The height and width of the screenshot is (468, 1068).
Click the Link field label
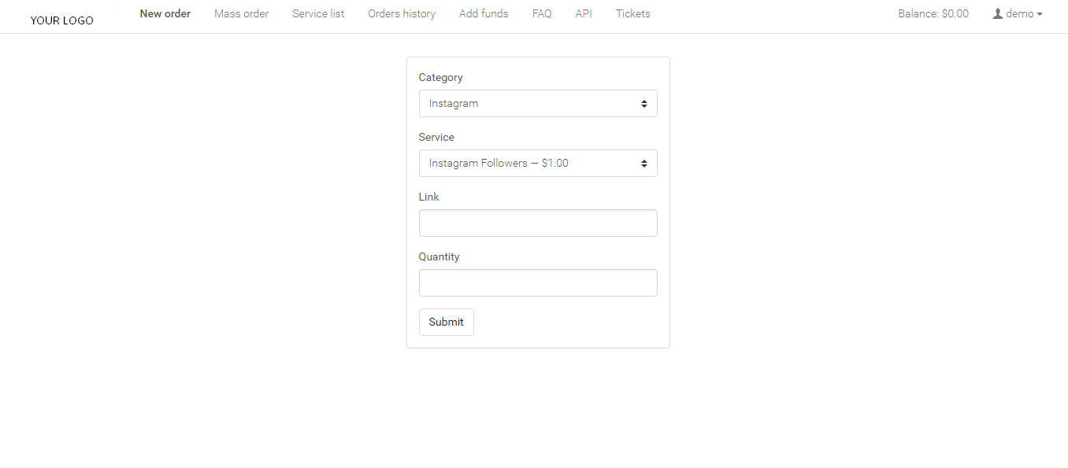pyautogui.click(x=428, y=197)
